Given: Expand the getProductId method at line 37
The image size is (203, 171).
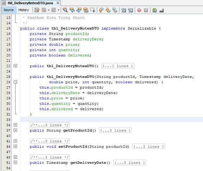Looking at the screenshot, I should click(x=15, y=130).
